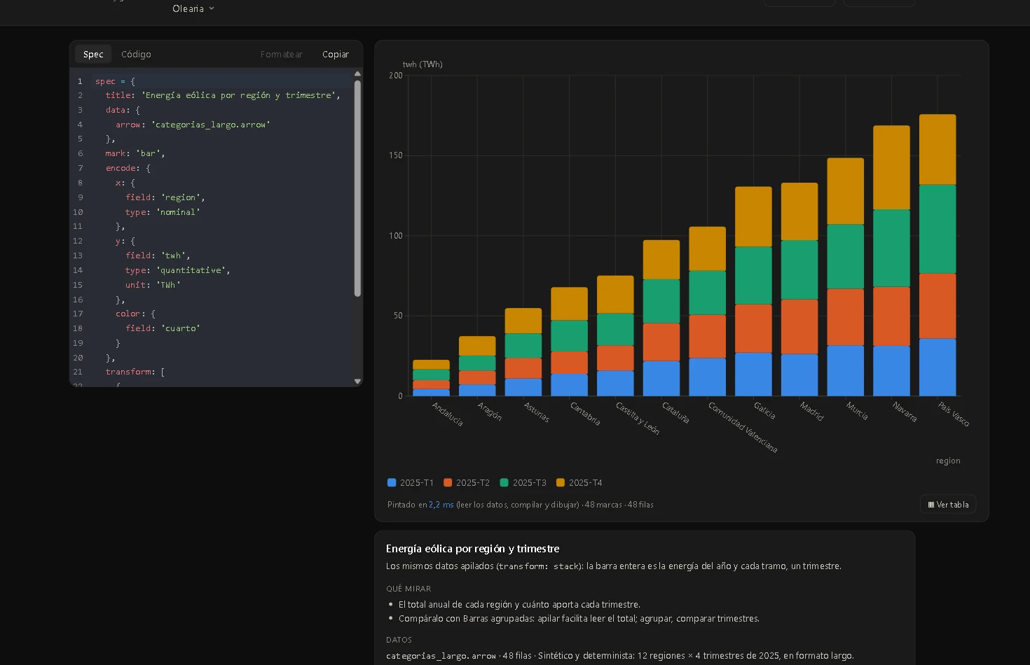Click the 48 marcas status text

(x=603, y=505)
